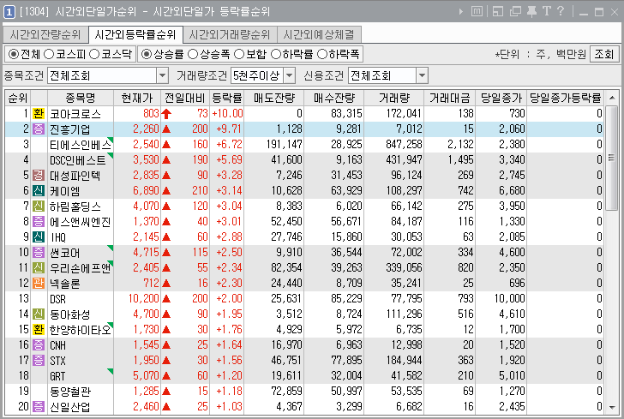Click the 증 badge next to 에스앤씨엔진

pos(39,221)
